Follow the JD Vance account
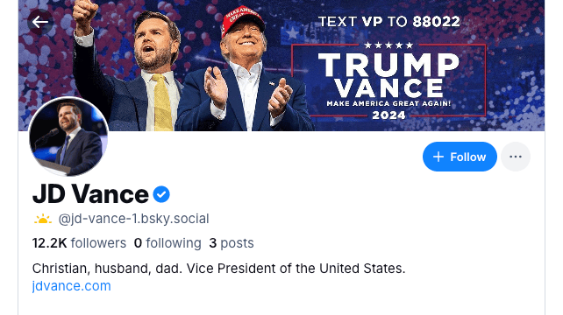 click(x=460, y=157)
